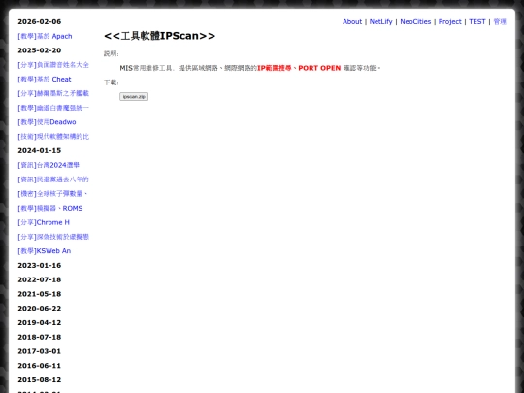Collapse the 2024-01-15 date group
Screen dimensions: 524x393
click(x=40, y=150)
